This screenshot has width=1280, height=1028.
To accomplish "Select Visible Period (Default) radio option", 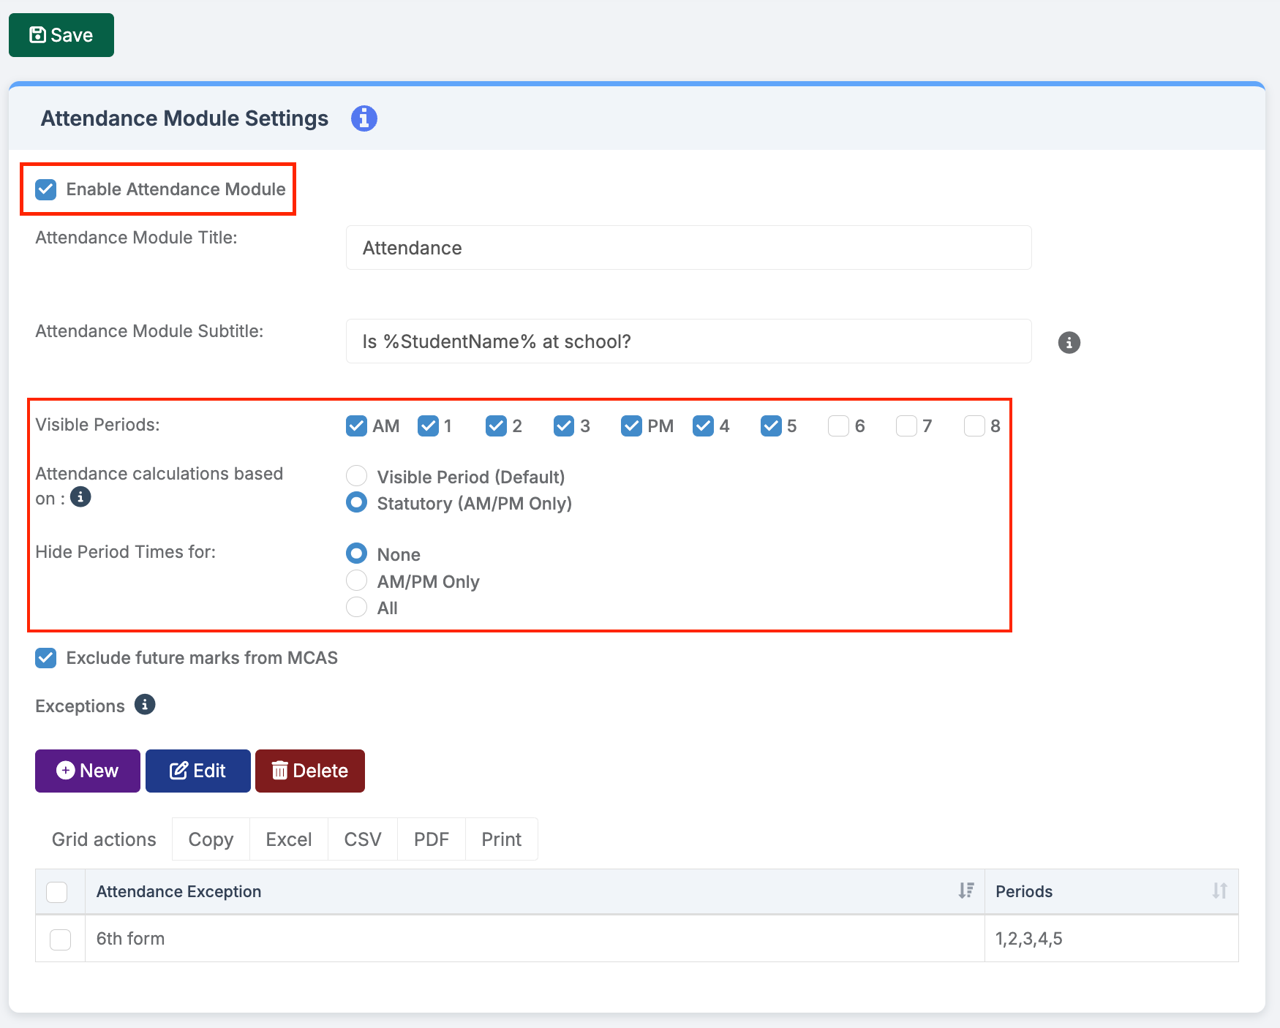I will 356,477.
